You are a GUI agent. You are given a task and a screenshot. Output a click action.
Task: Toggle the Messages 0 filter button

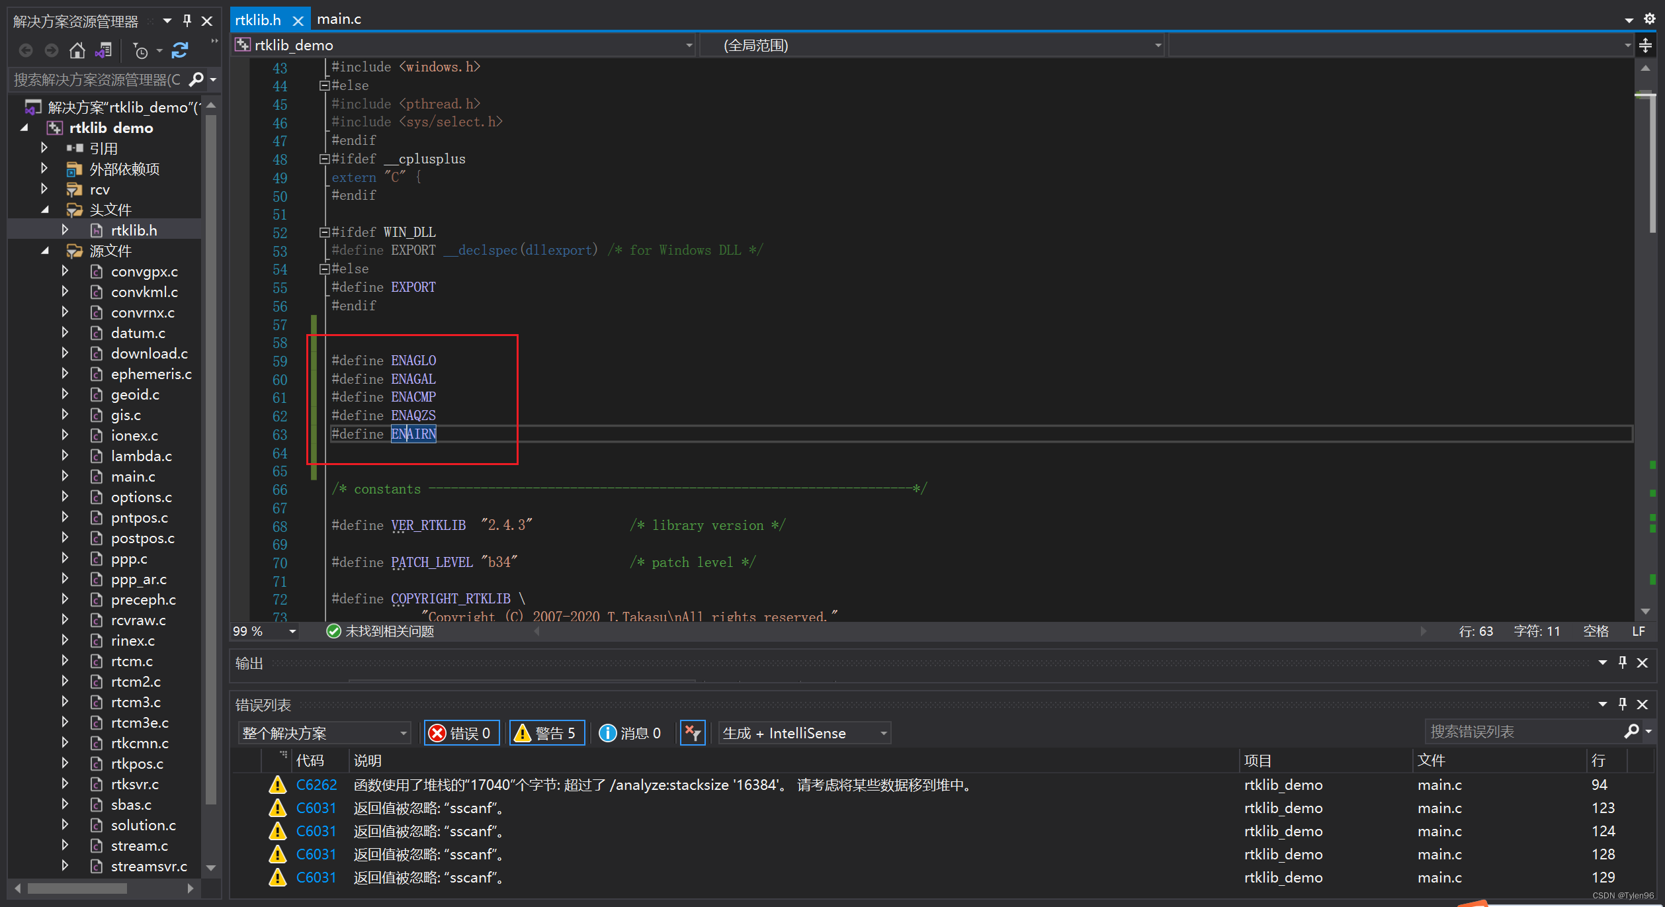[630, 733]
